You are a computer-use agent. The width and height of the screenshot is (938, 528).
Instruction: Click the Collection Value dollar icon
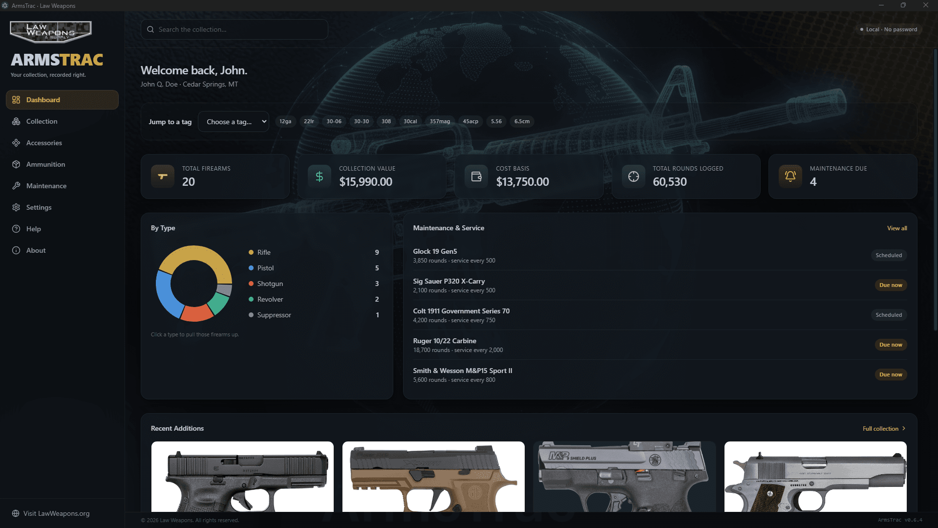click(x=320, y=176)
